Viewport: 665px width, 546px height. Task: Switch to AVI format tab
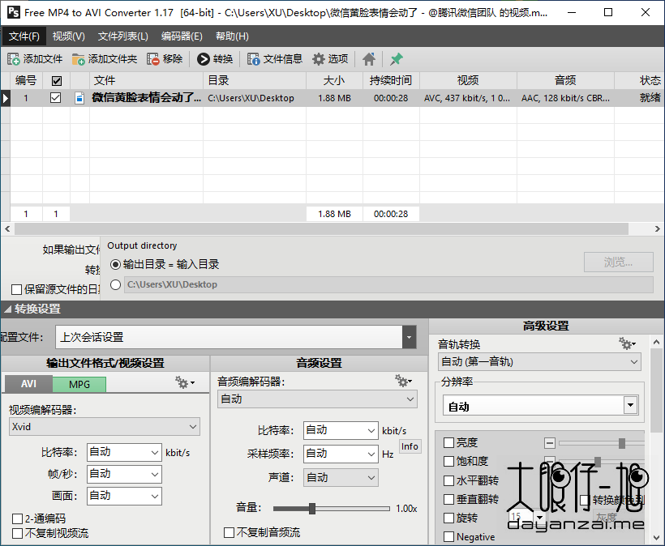[28, 384]
